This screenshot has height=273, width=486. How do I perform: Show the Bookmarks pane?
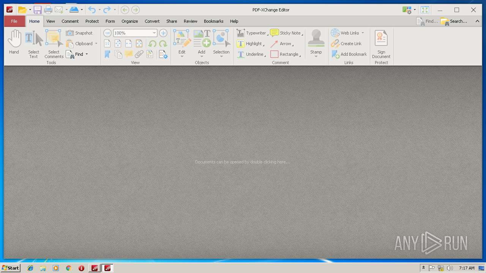[107, 54]
